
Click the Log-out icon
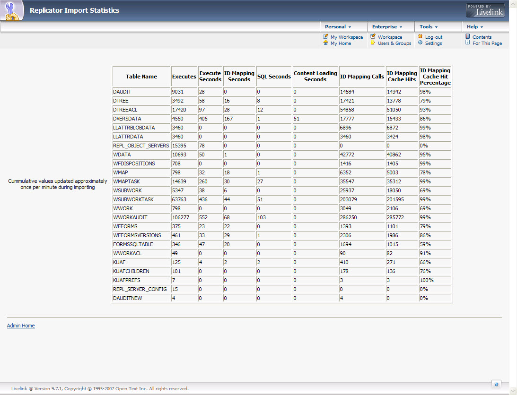coord(420,37)
